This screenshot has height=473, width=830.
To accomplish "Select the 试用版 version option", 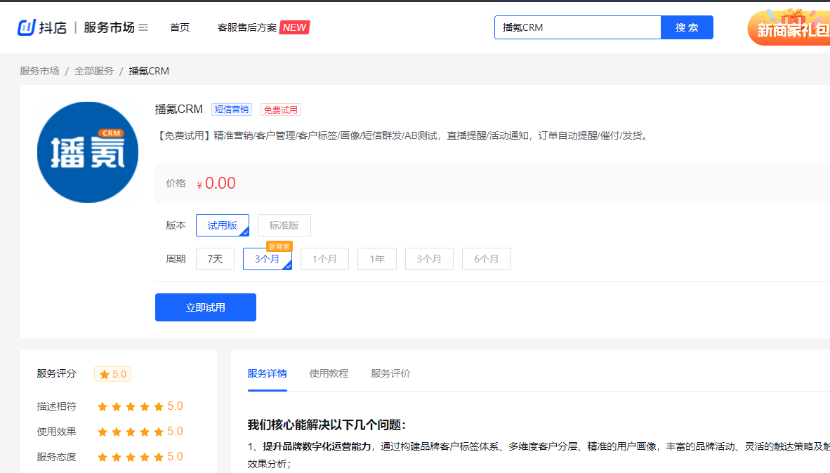I will tap(223, 225).
